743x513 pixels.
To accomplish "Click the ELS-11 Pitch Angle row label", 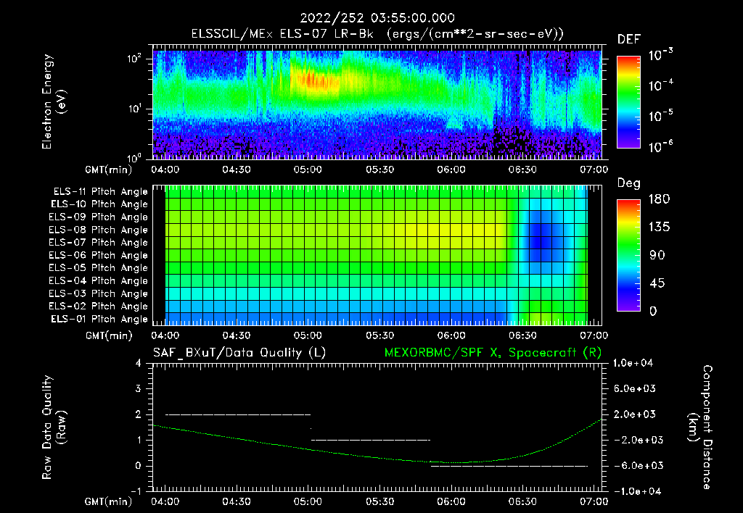I will coord(100,192).
